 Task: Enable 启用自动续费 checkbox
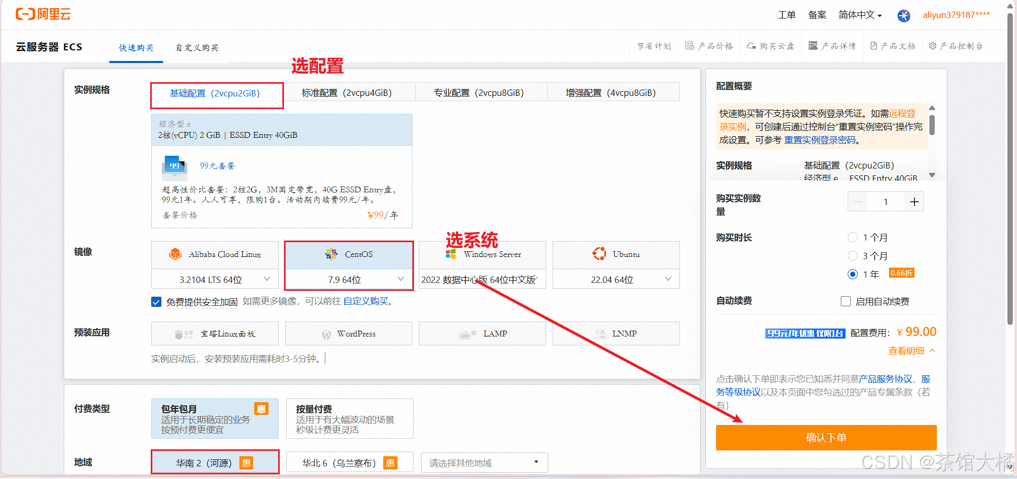pos(846,301)
